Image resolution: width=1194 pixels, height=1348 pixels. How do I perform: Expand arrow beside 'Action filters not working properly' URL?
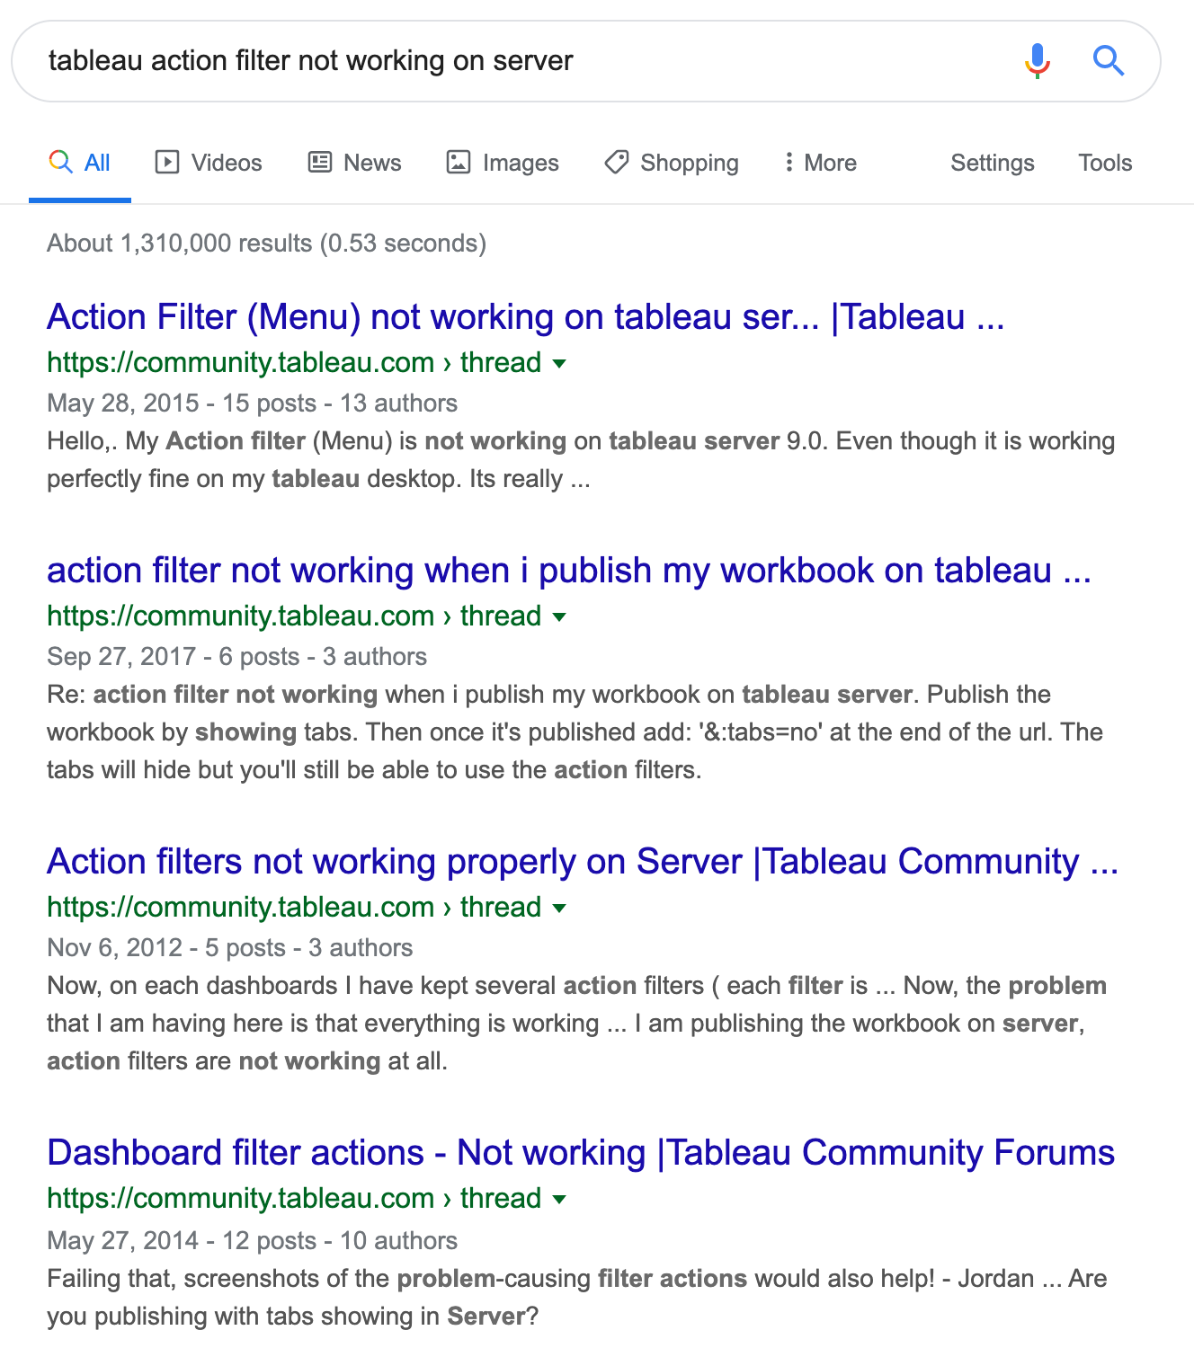pos(559,909)
